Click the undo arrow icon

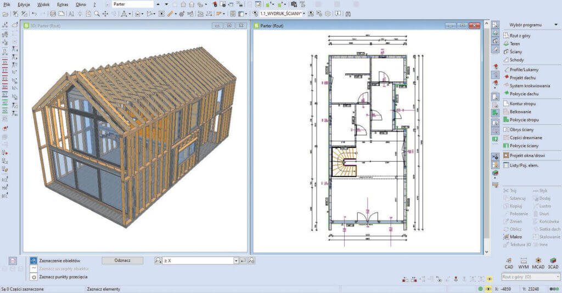[34, 14]
